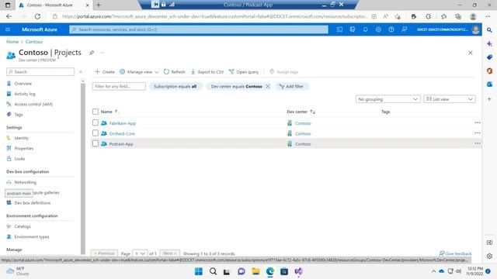The width and height of the screenshot is (497, 279).
Task: Open Catalogs under Environment configuration
Action: pos(23,226)
